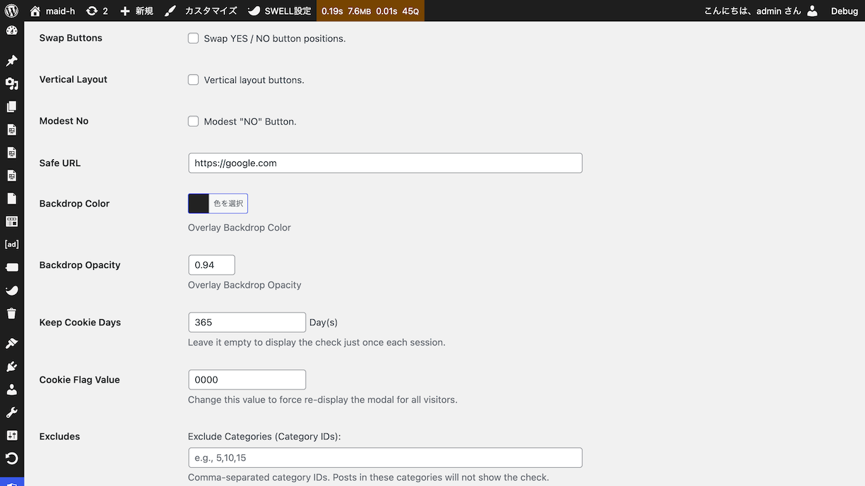This screenshot has height=486, width=865.
Task: Click the [ad] sidebar icon
Action: [x=11, y=244]
